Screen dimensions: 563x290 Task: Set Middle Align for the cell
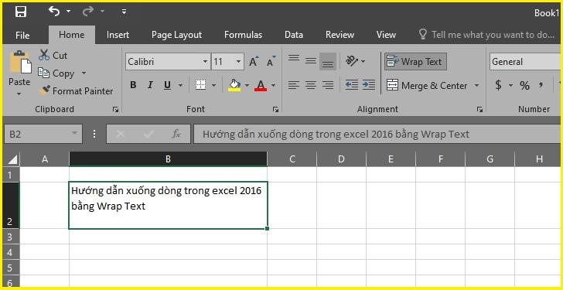tap(311, 61)
